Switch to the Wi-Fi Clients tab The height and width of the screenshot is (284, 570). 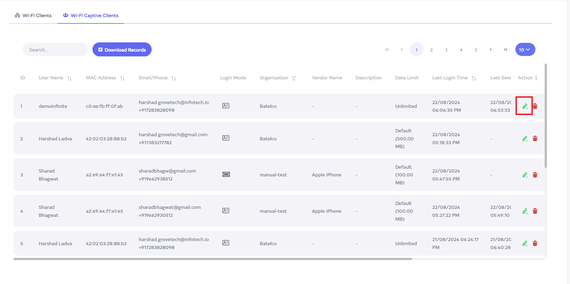[x=33, y=15]
